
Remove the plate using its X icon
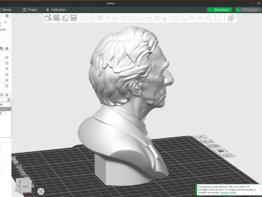200,137
